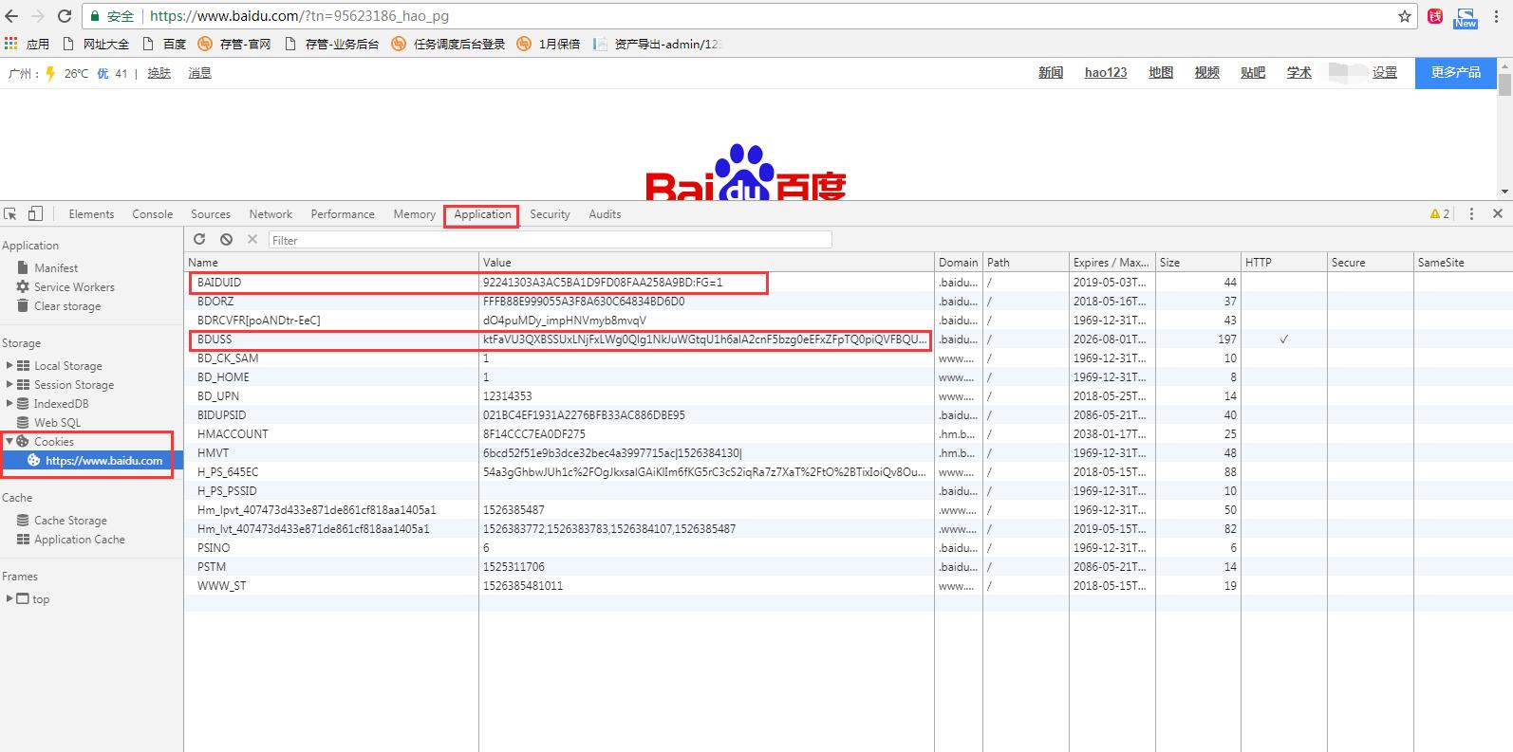The height and width of the screenshot is (752, 1513).
Task: Toggle the device toolbar icon
Action: pos(35,214)
